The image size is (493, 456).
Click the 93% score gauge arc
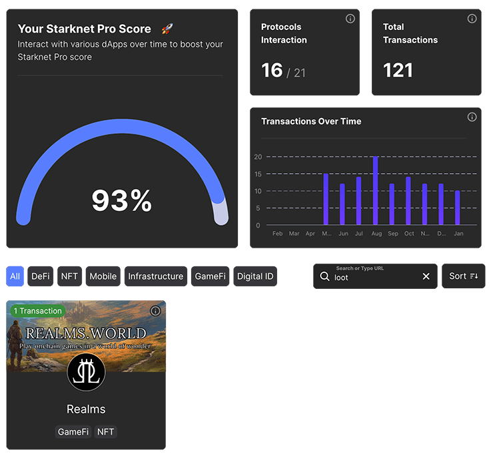122,126
